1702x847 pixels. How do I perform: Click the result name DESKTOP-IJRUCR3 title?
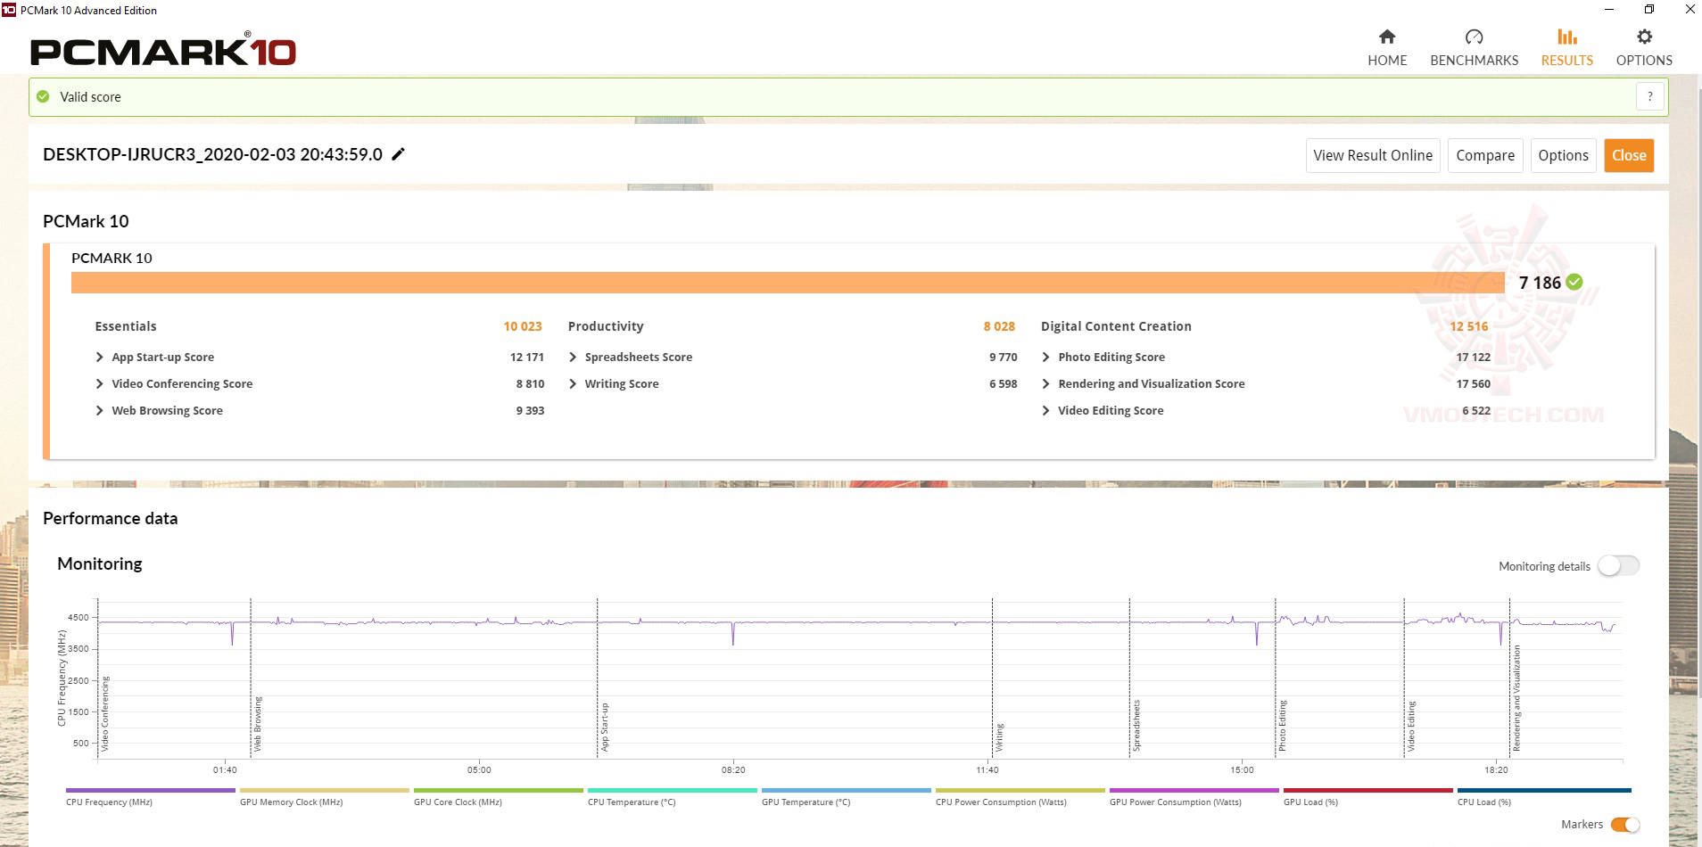(x=212, y=154)
